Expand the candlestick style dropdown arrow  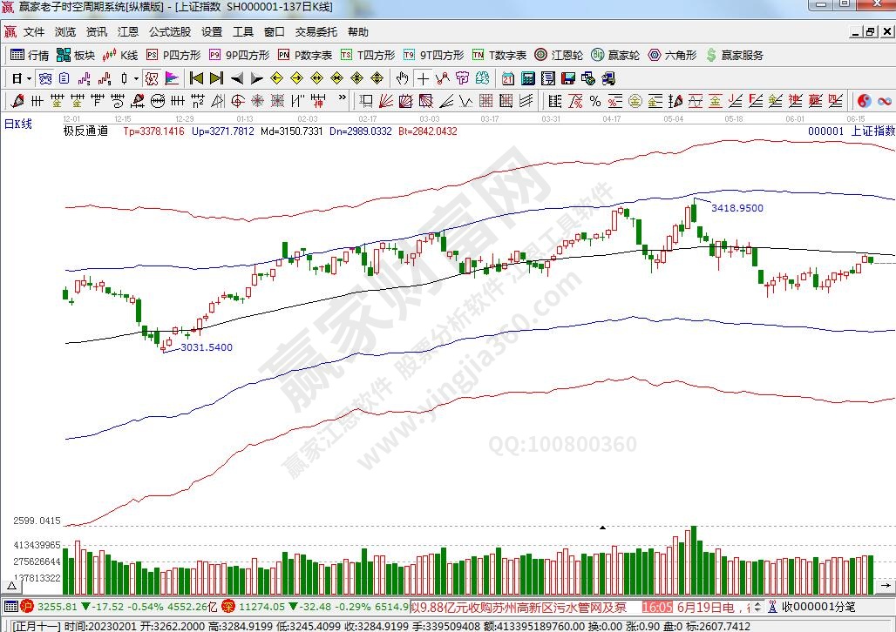click(137, 78)
